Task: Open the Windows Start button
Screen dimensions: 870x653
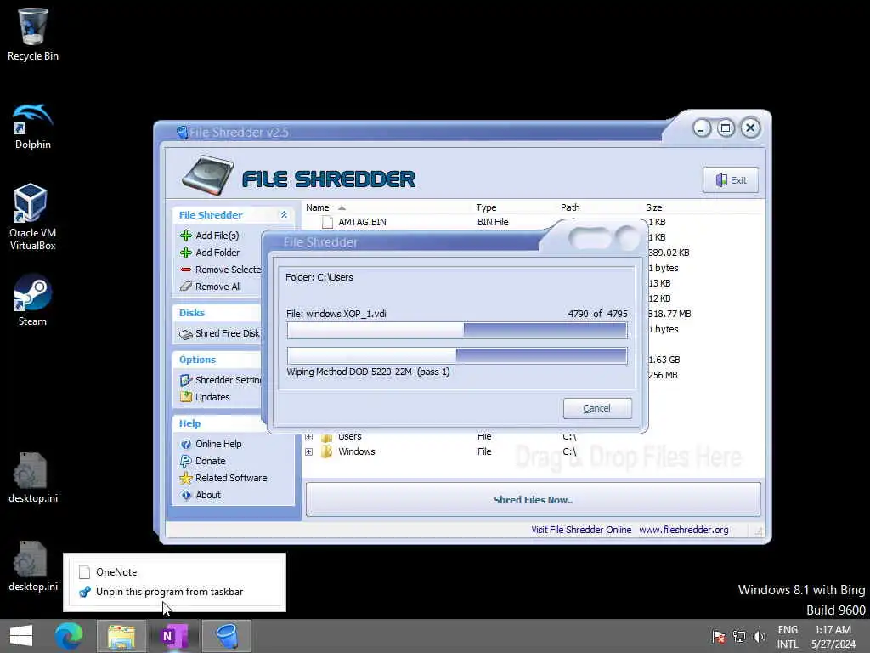Action: [21, 636]
